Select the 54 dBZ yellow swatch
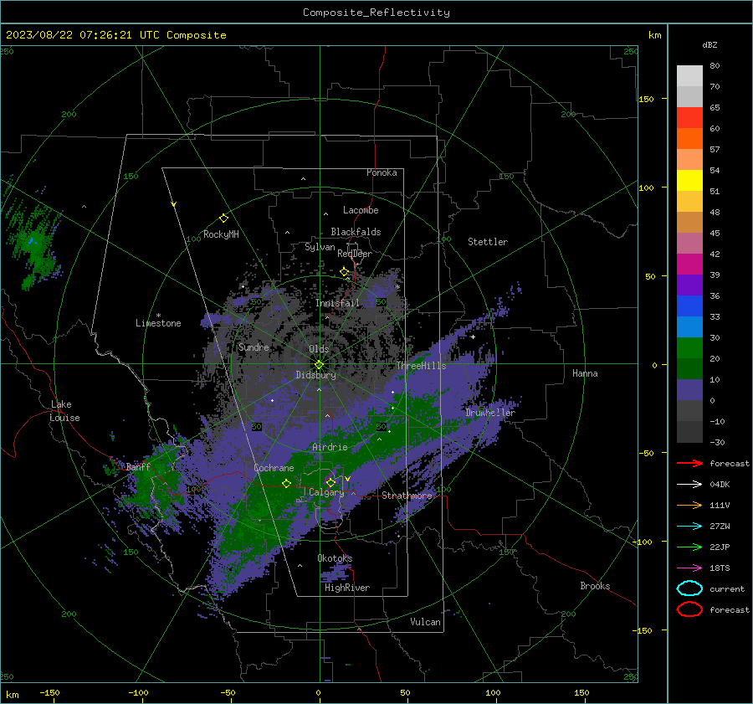Screen dimensions: 753x704 click(x=689, y=180)
